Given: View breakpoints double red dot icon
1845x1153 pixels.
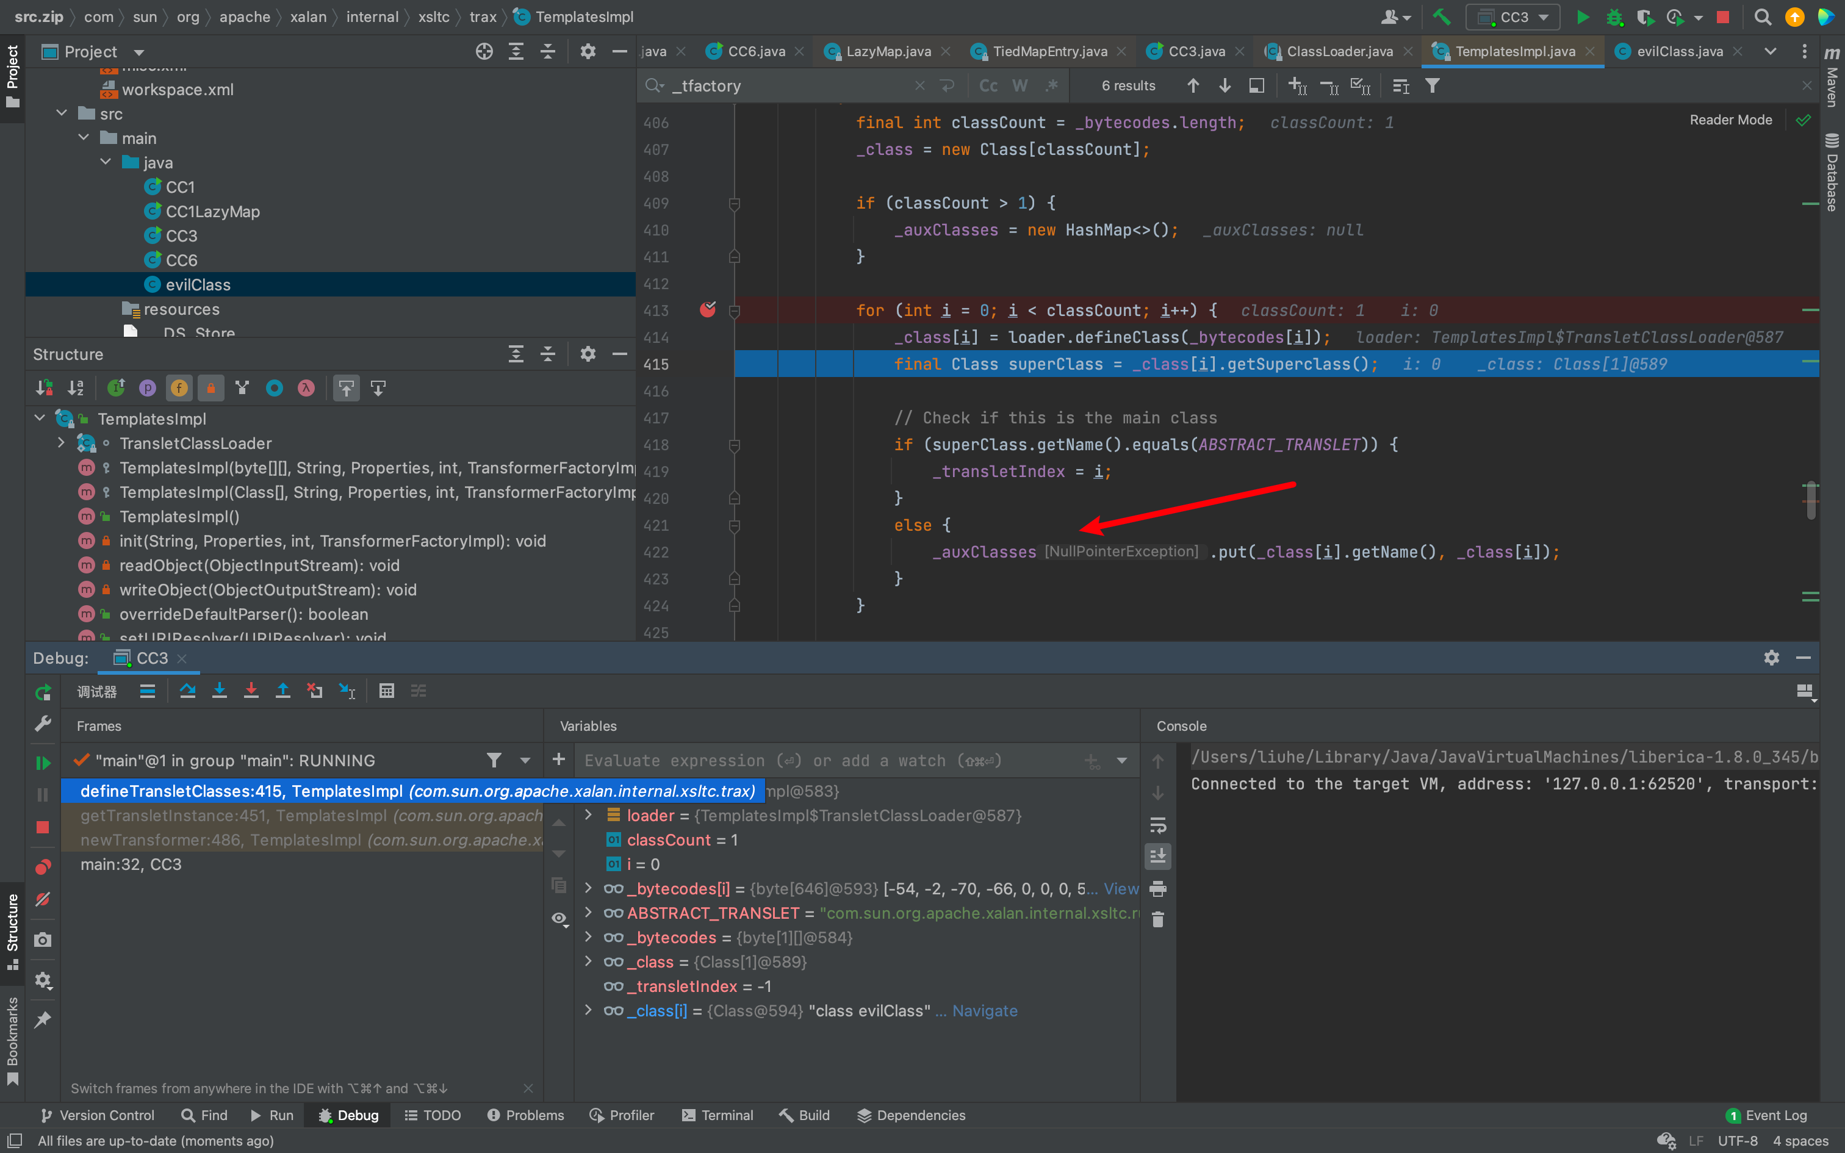Looking at the screenshot, I should coord(43,867).
